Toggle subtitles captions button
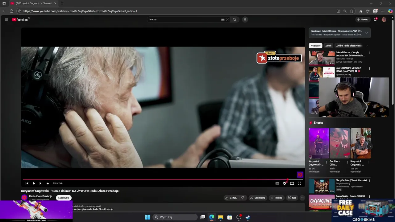Image resolution: width=395 pixels, height=222 pixels. [277, 183]
